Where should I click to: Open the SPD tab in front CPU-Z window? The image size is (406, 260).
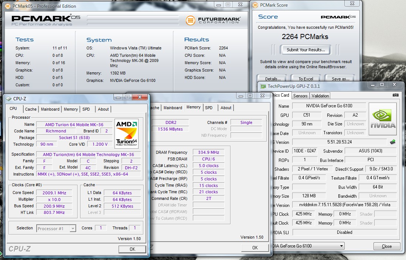pos(86,109)
